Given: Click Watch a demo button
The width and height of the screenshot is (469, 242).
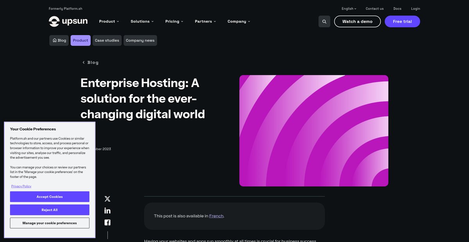Looking at the screenshot, I should 357,21.
